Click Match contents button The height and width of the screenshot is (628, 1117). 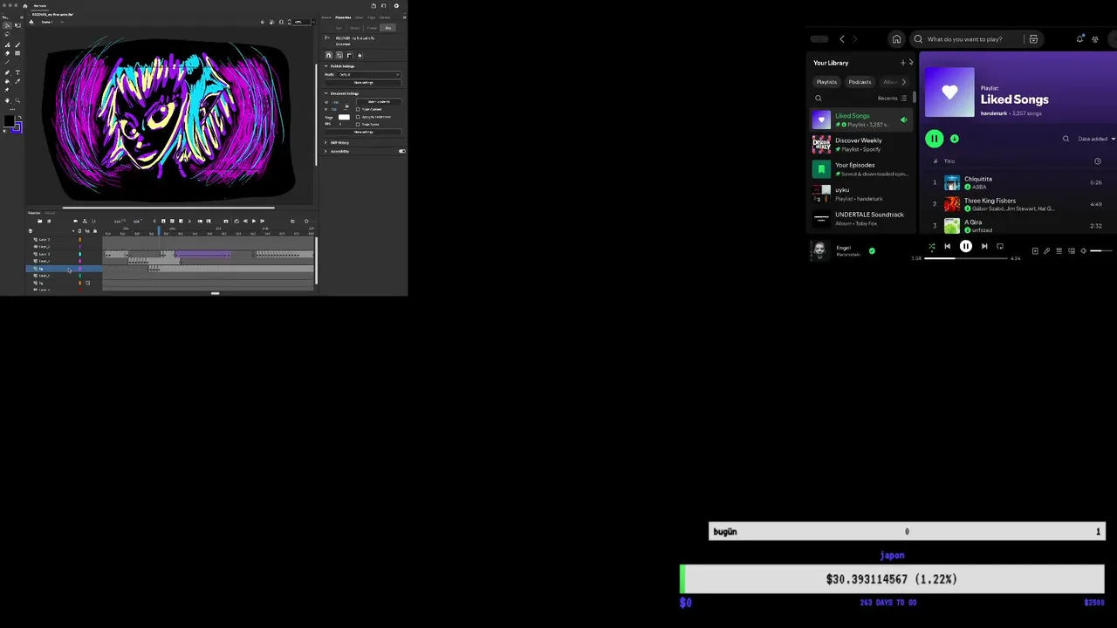(379, 102)
